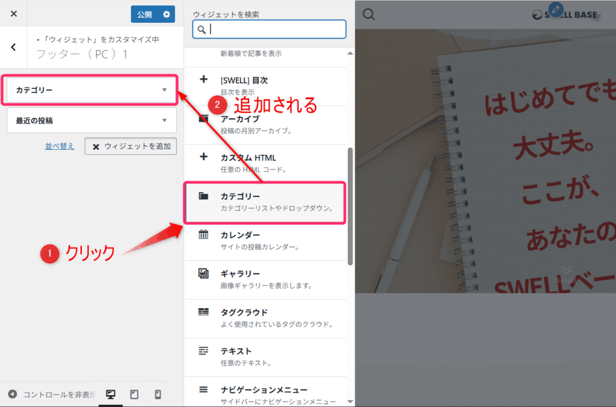Click the notebook hero image in preview
Image resolution: width=616 pixels, height=407 pixels.
[485, 161]
